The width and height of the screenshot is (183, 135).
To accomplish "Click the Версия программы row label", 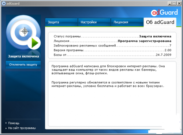I will (68, 50).
